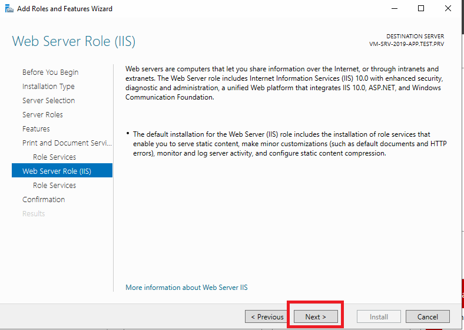Go back with the < Previous button
464x330 pixels.
click(267, 316)
